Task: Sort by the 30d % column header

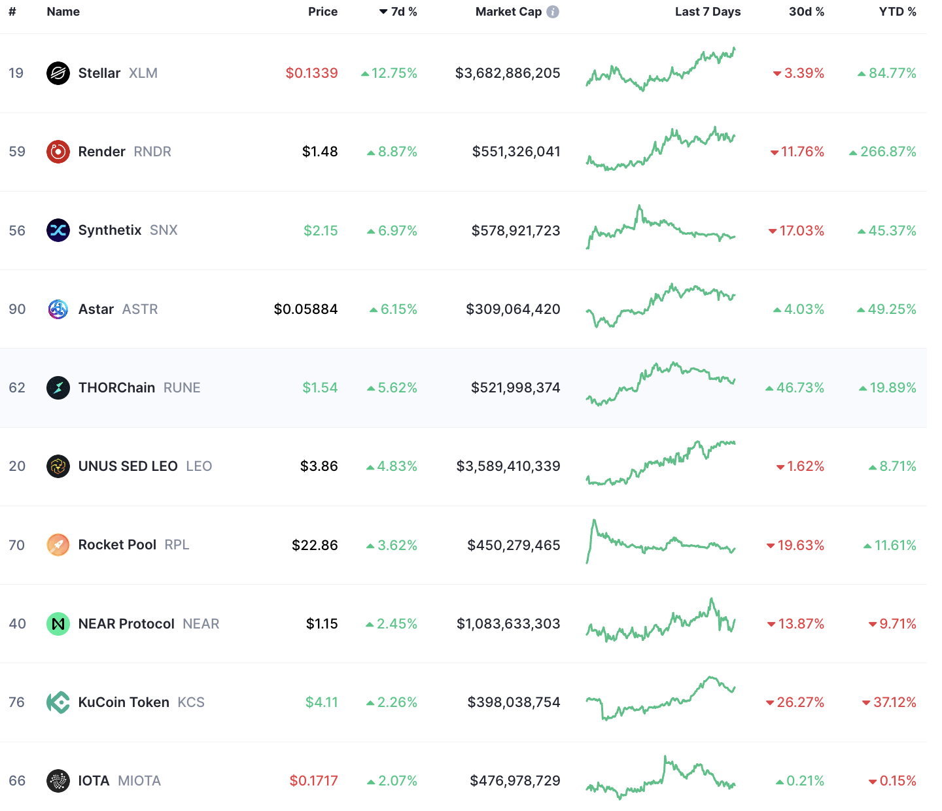Action: (x=806, y=12)
